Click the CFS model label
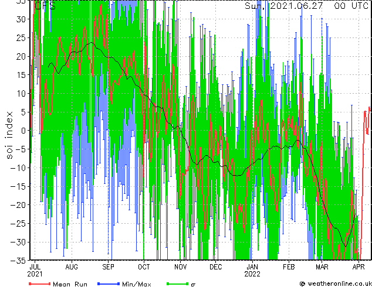The width and height of the screenshot is (372, 287). [45, 6]
